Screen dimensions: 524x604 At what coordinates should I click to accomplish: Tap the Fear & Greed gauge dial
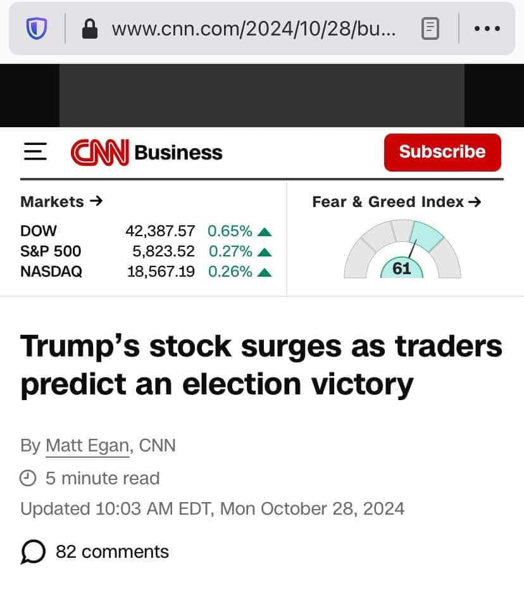pos(402,253)
